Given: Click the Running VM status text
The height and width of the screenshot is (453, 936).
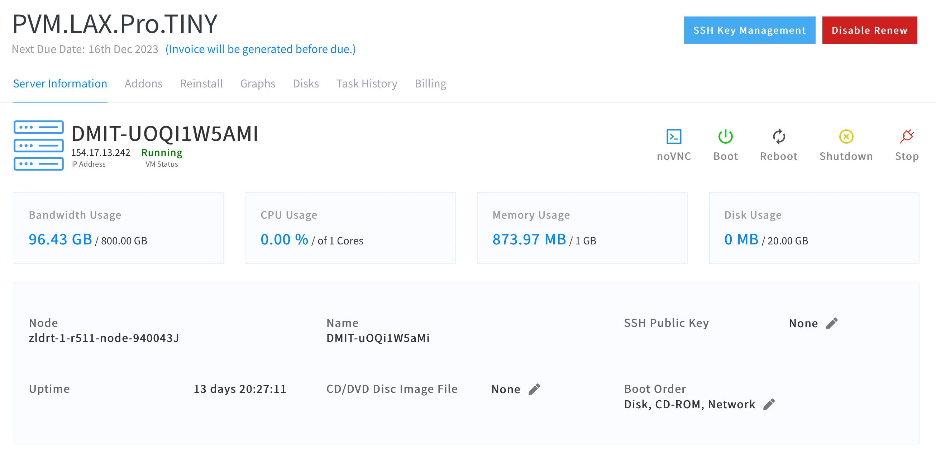Looking at the screenshot, I should pos(162,153).
